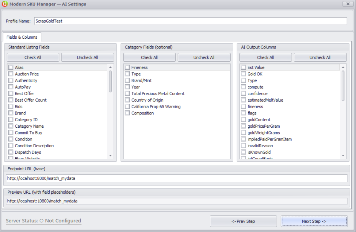Close the AI Settings window
Screen dimensions: 356x232
pyautogui.click(x=348, y=4)
